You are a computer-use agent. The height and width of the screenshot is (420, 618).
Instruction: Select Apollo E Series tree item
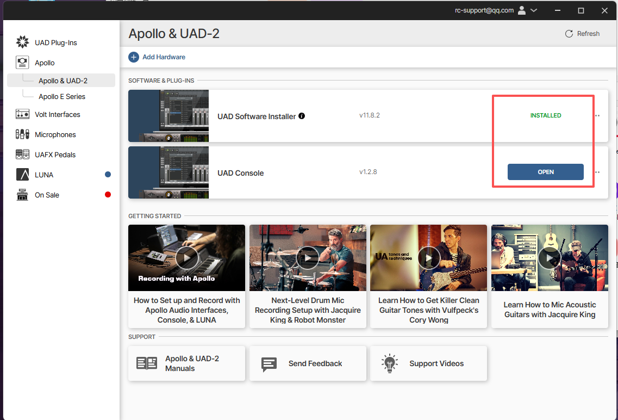click(x=62, y=96)
